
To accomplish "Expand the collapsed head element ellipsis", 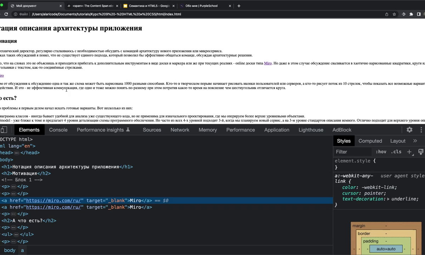I will [x=17, y=153].
